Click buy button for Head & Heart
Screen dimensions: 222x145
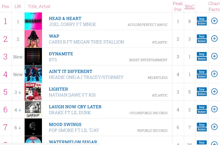[x=202, y=19]
